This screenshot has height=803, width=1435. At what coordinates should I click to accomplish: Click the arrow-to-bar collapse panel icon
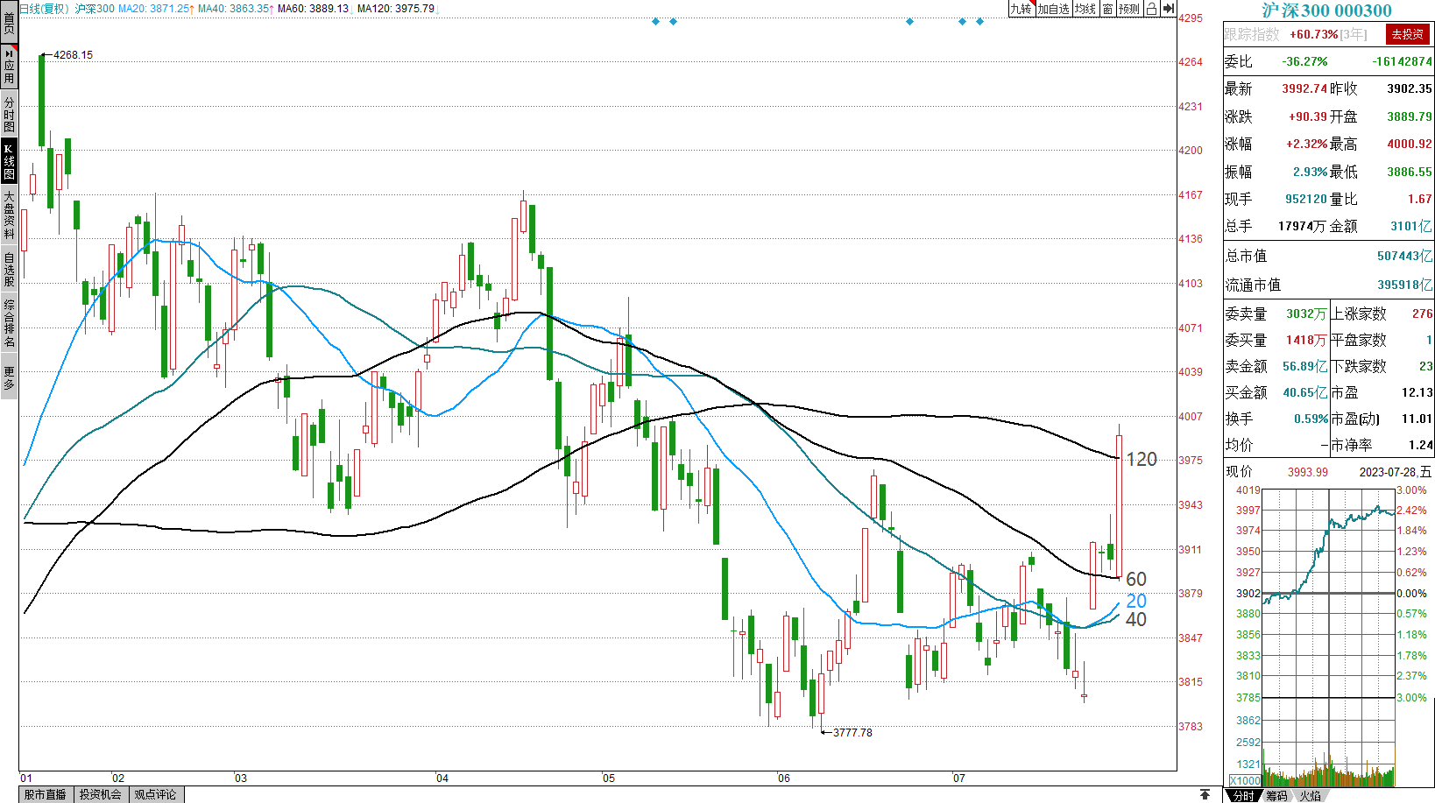[1168, 9]
